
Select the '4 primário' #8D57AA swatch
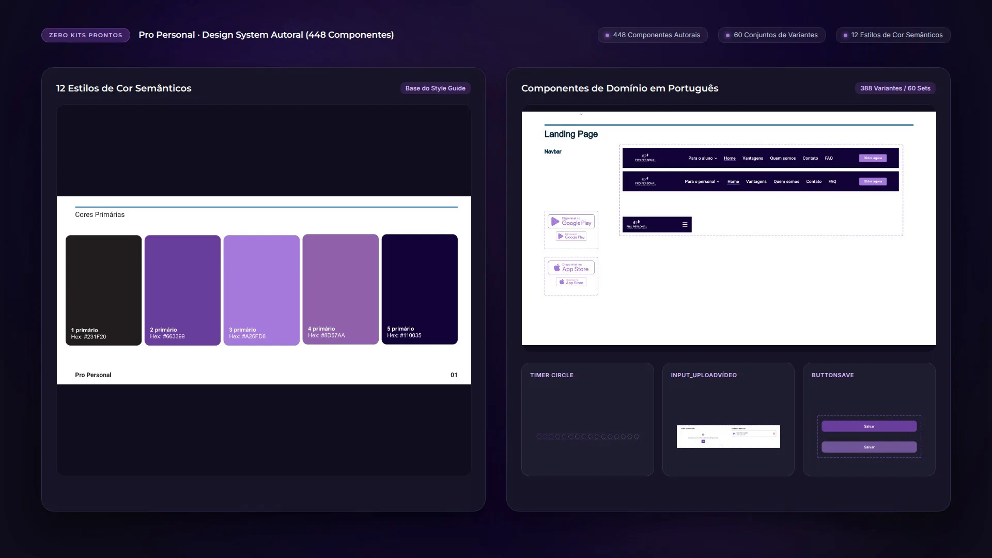(x=340, y=289)
